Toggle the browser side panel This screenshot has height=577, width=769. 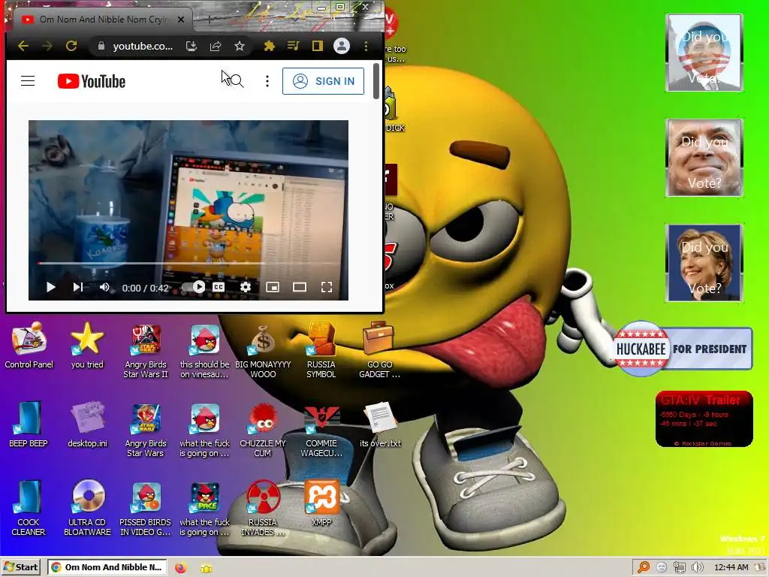[x=318, y=46]
